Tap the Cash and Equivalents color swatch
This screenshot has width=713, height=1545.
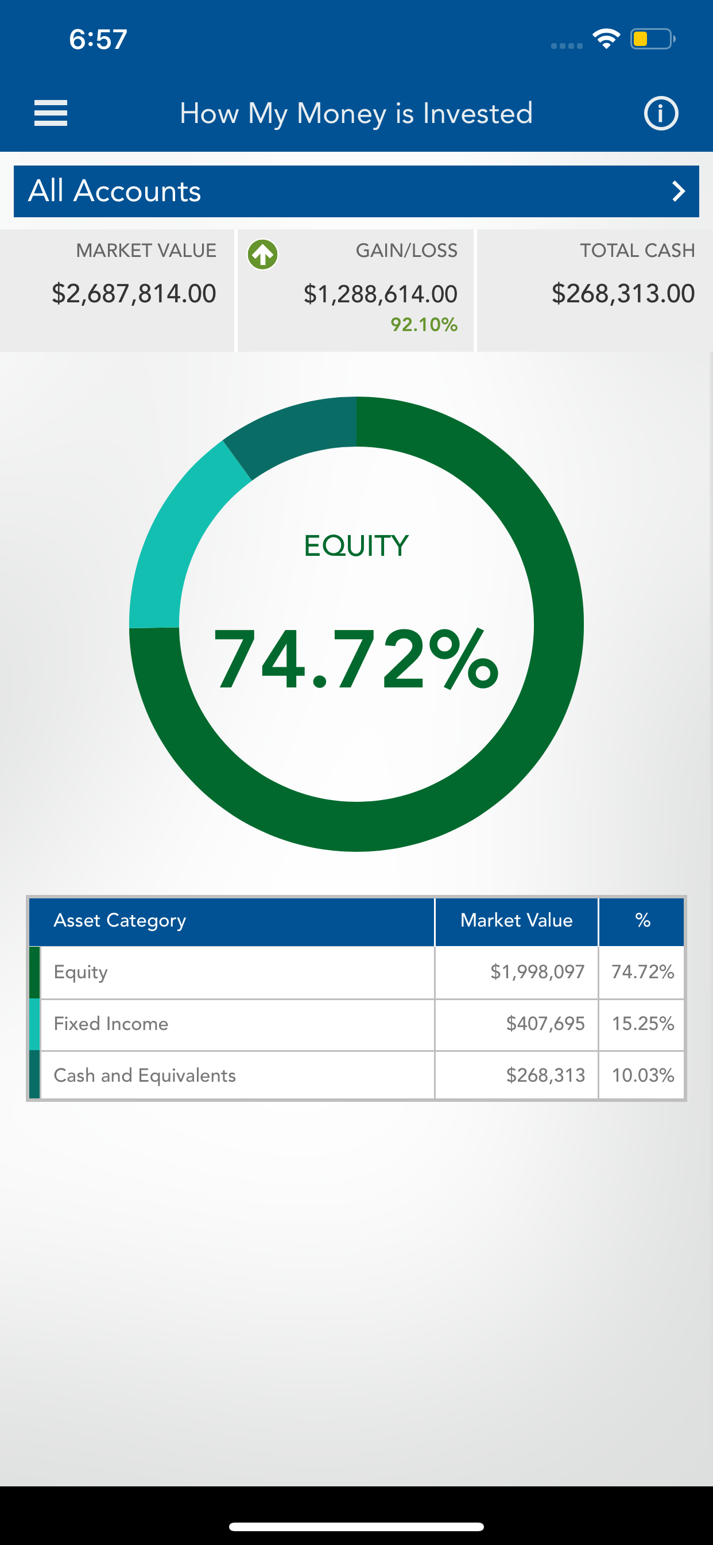click(35, 1075)
